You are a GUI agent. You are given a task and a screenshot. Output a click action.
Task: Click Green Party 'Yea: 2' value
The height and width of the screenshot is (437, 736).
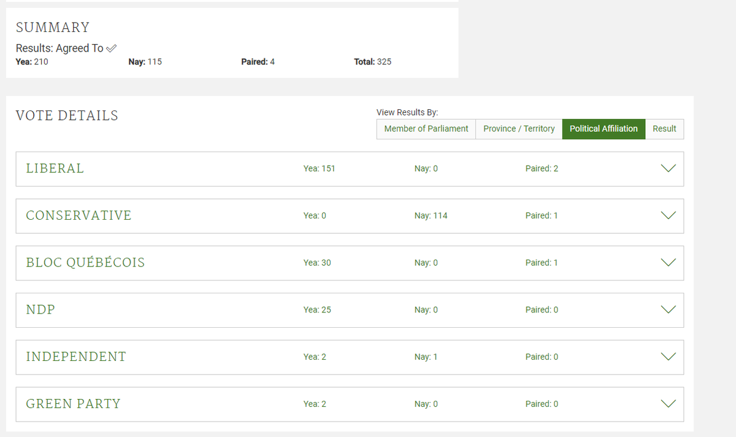(315, 404)
